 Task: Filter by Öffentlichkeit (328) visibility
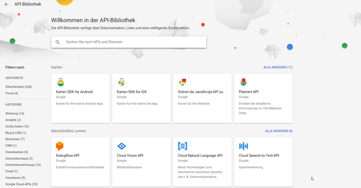click(x=18, y=87)
